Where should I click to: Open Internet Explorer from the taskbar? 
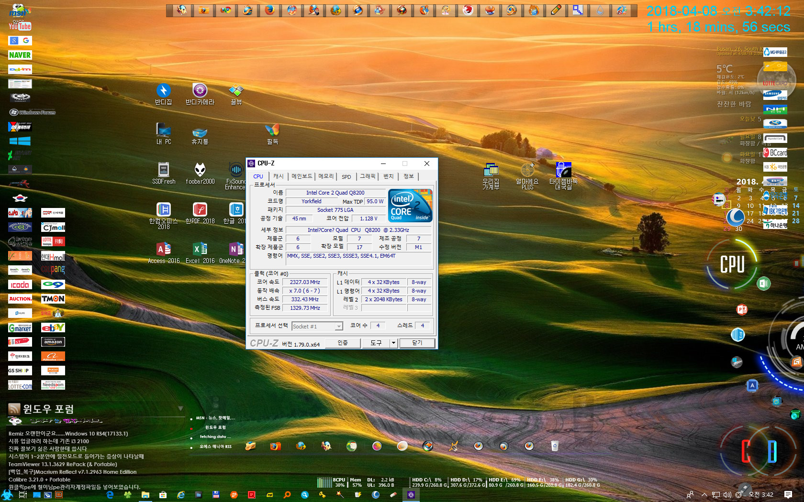tap(181, 495)
